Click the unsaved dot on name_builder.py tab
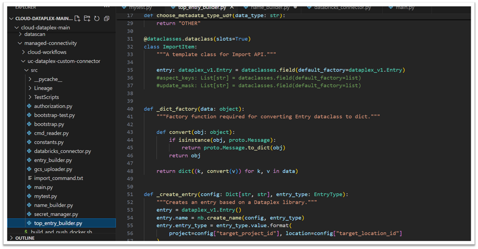This screenshot has width=478, height=249. [296, 7]
